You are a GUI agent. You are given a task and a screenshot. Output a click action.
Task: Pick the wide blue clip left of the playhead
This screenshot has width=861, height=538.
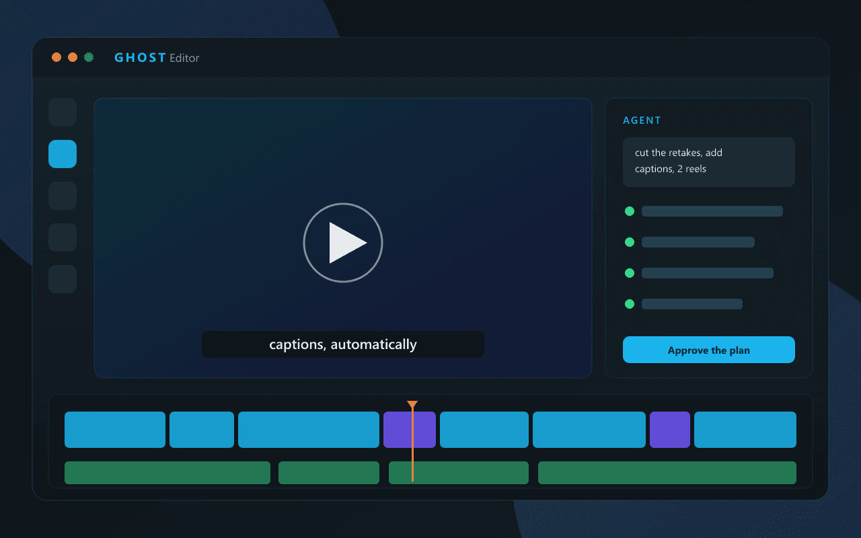tap(309, 430)
